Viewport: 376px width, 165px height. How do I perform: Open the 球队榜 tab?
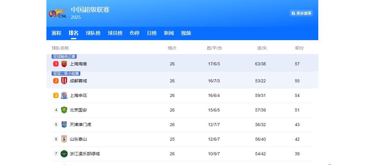(x=93, y=33)
